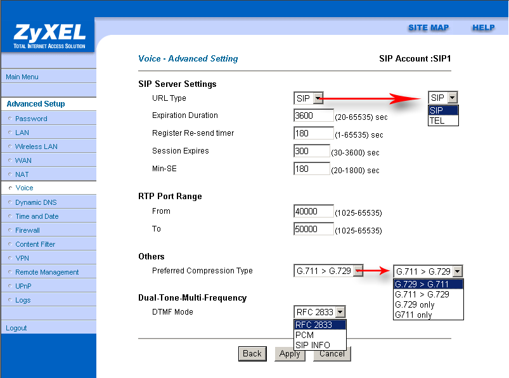Screen dimensions: 509x378
Task: Open the Remote Management page
Action: click(47, 272)
